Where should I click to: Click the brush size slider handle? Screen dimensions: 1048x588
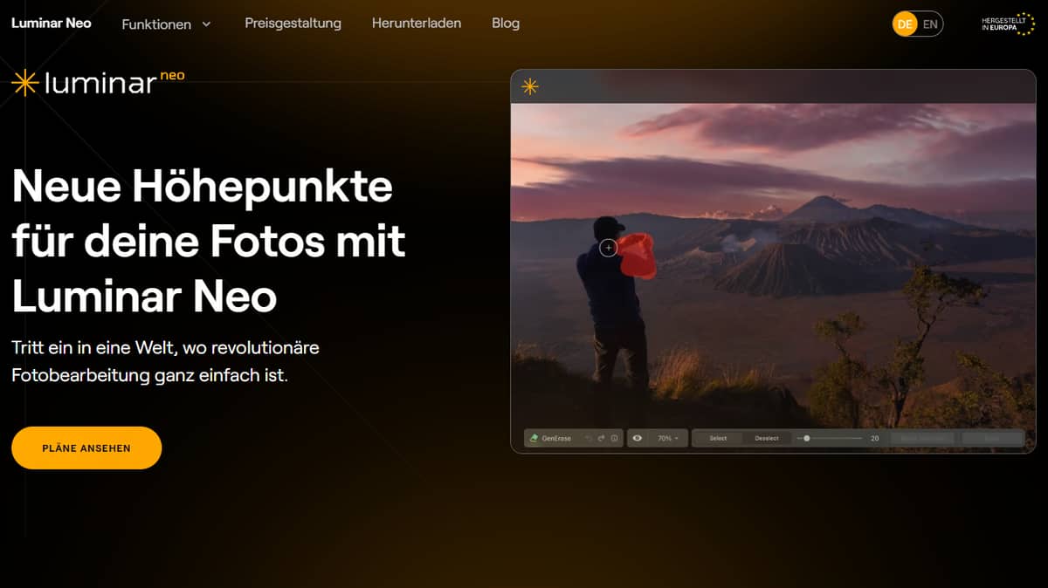click(806, 438)
